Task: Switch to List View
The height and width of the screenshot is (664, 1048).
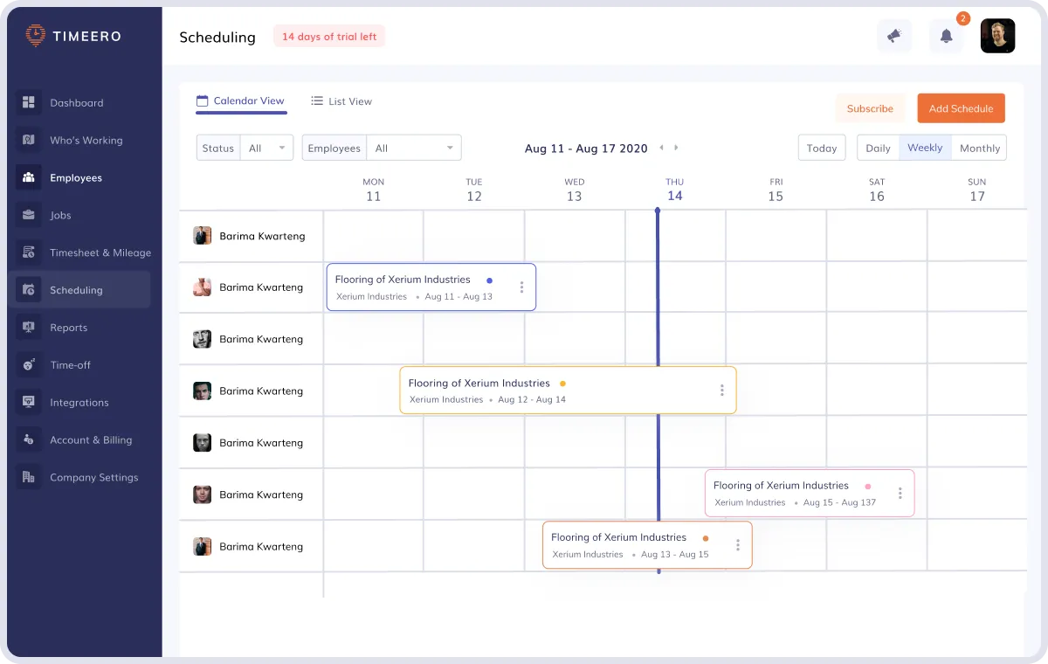Action: point(341,101)
